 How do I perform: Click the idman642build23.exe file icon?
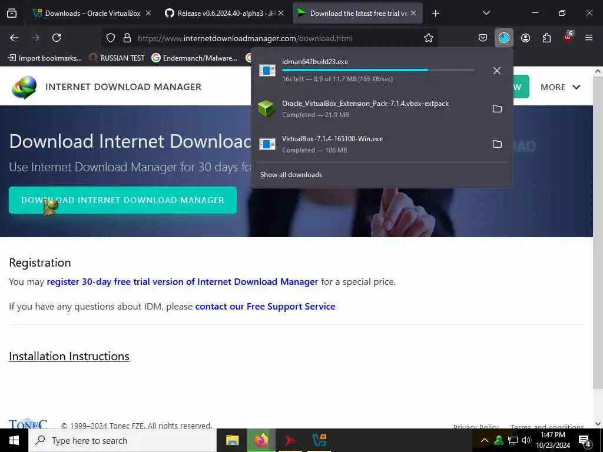267,71
